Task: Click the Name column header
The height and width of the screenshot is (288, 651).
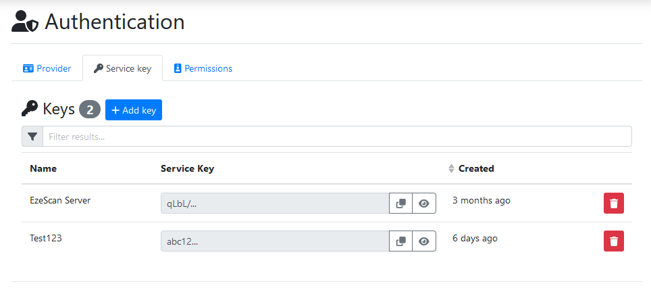Action: pyautogui.click(x=43, y=168)
